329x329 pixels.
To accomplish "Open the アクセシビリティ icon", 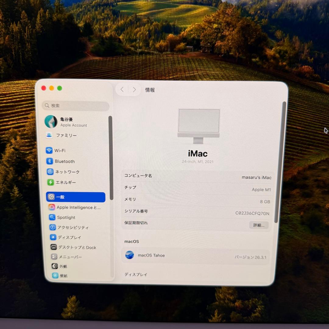I will (53, 227).
